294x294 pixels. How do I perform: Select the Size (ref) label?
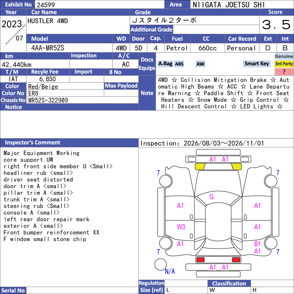(x=151, y=290)
